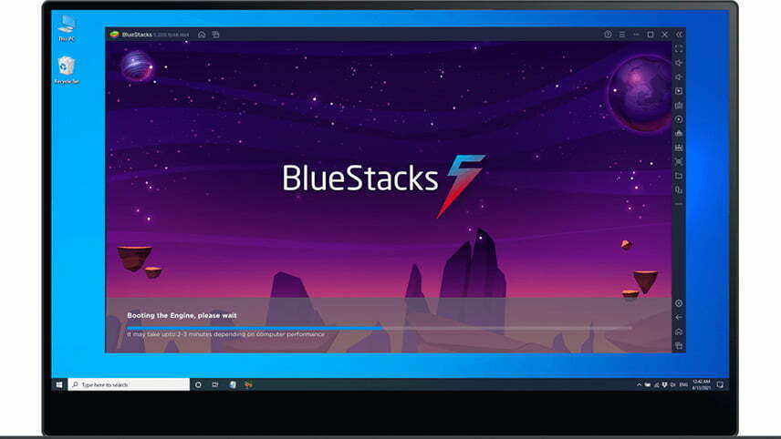Open the BlueStacks Home icon in the title bar
The image size is (781, 439).
pos(202,35)
